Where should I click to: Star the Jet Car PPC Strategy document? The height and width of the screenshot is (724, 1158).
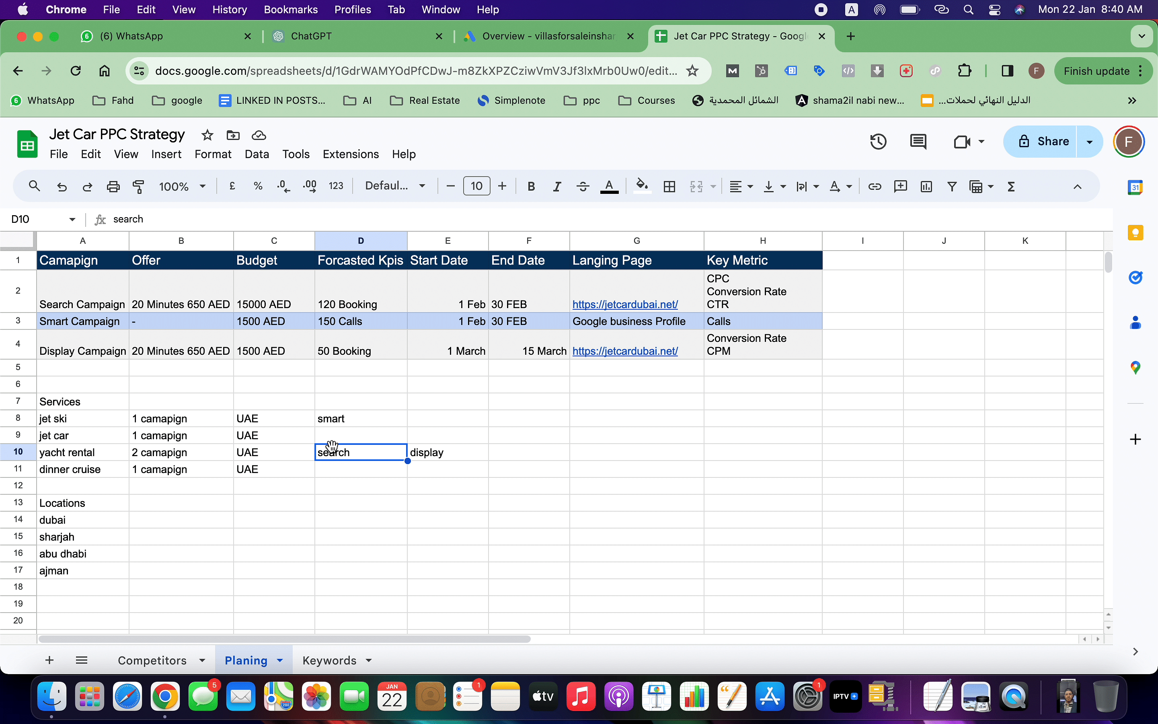pyautogui.click(x=207, y=135)
